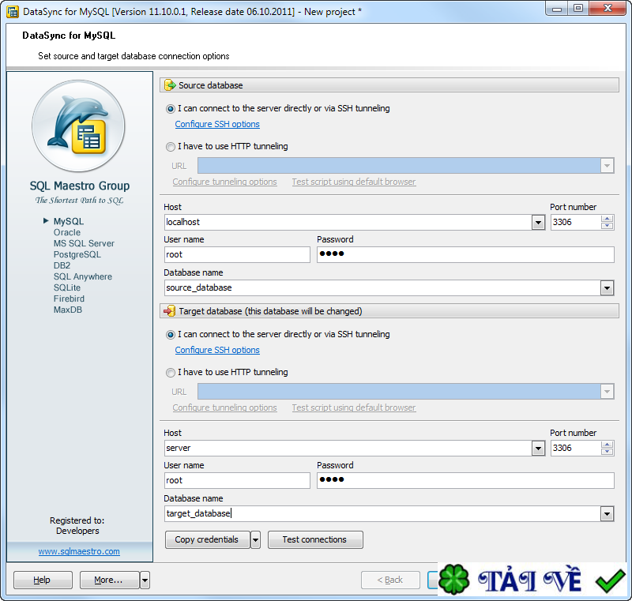Enable HTTP tunneling for target database
The width and height of the screenshot is (632, 601).
point(171,373)
